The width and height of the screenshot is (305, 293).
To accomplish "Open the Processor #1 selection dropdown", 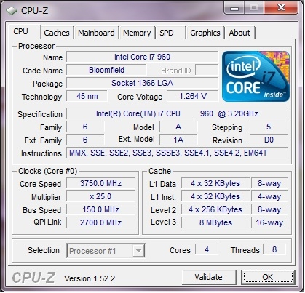I will [x=106, y=251].
